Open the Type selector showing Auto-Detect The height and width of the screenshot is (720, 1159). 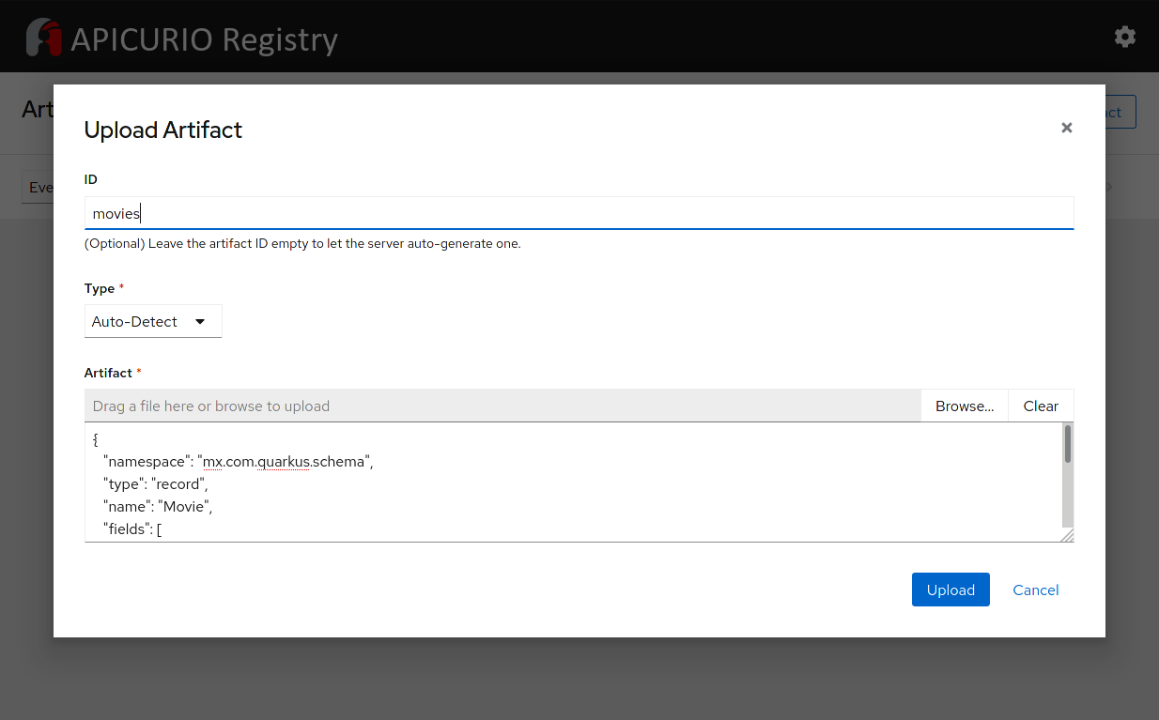[x=153, y=321]
